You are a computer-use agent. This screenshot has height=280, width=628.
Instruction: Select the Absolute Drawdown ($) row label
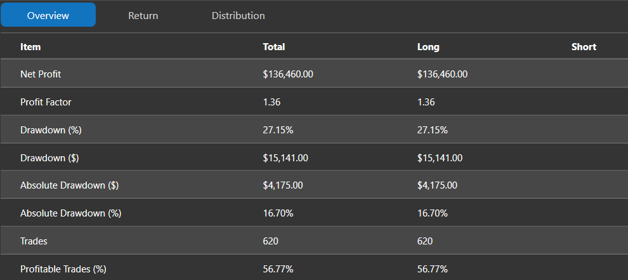[70, 186]
